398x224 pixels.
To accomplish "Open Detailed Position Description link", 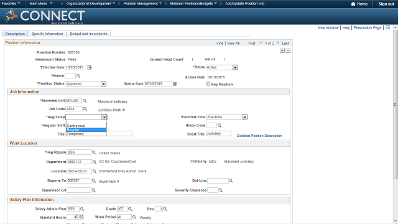I will [259, 136].
